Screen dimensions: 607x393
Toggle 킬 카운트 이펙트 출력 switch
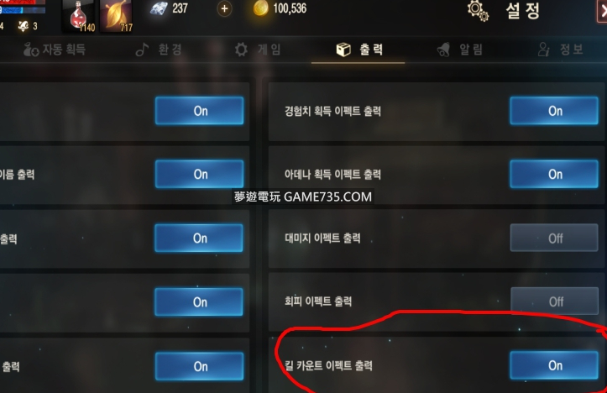554,365
